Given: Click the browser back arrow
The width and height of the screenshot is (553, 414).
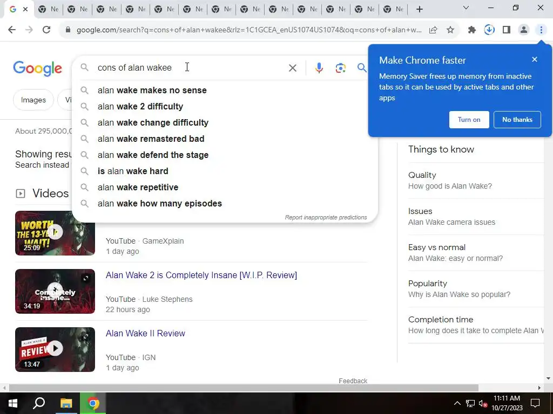Looking at the screenshot, I should coord(12,30).
